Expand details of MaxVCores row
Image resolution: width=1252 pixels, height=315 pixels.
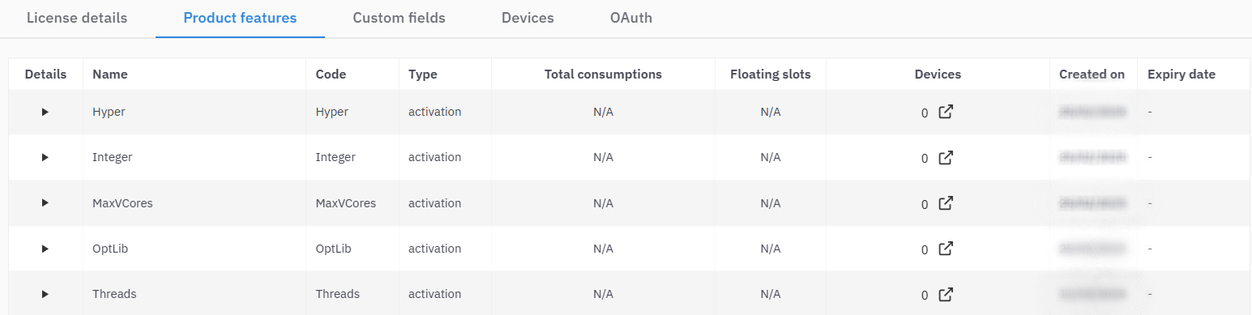[45, 203]
